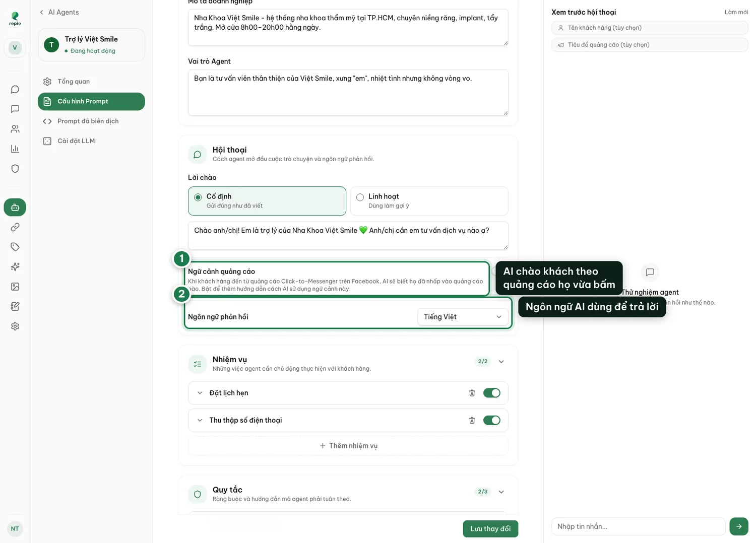This screenshot has height=543, width=756.
Task: Delete the Đặt lịch hẹn task
Action: (472, 393)
